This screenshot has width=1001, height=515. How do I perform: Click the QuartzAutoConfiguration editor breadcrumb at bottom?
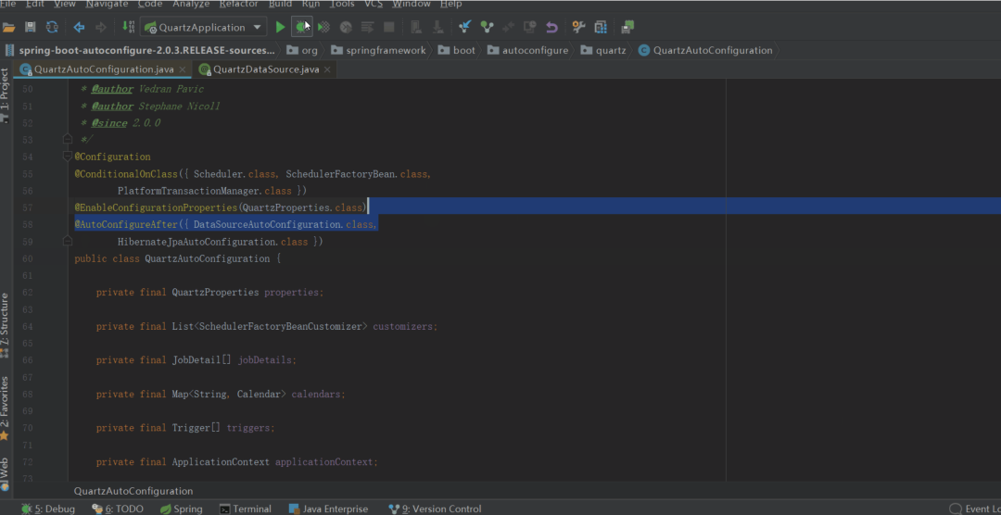[133, 491]
